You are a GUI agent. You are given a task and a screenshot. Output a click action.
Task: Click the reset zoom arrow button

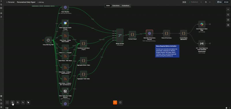tap(23, 102)
